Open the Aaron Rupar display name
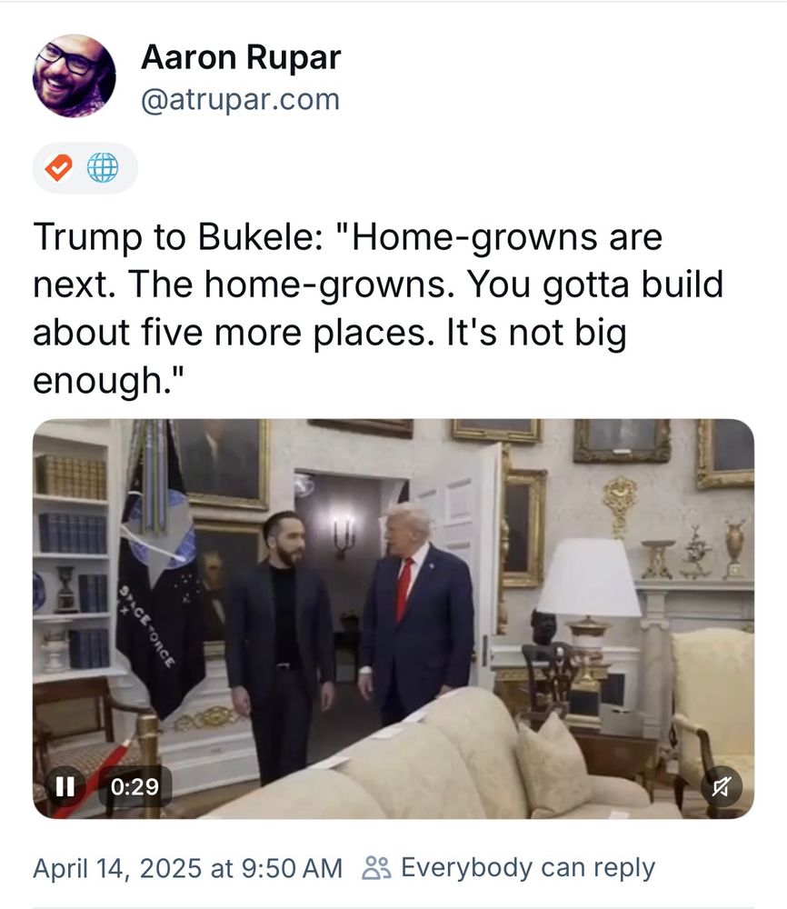 point(241,57)
